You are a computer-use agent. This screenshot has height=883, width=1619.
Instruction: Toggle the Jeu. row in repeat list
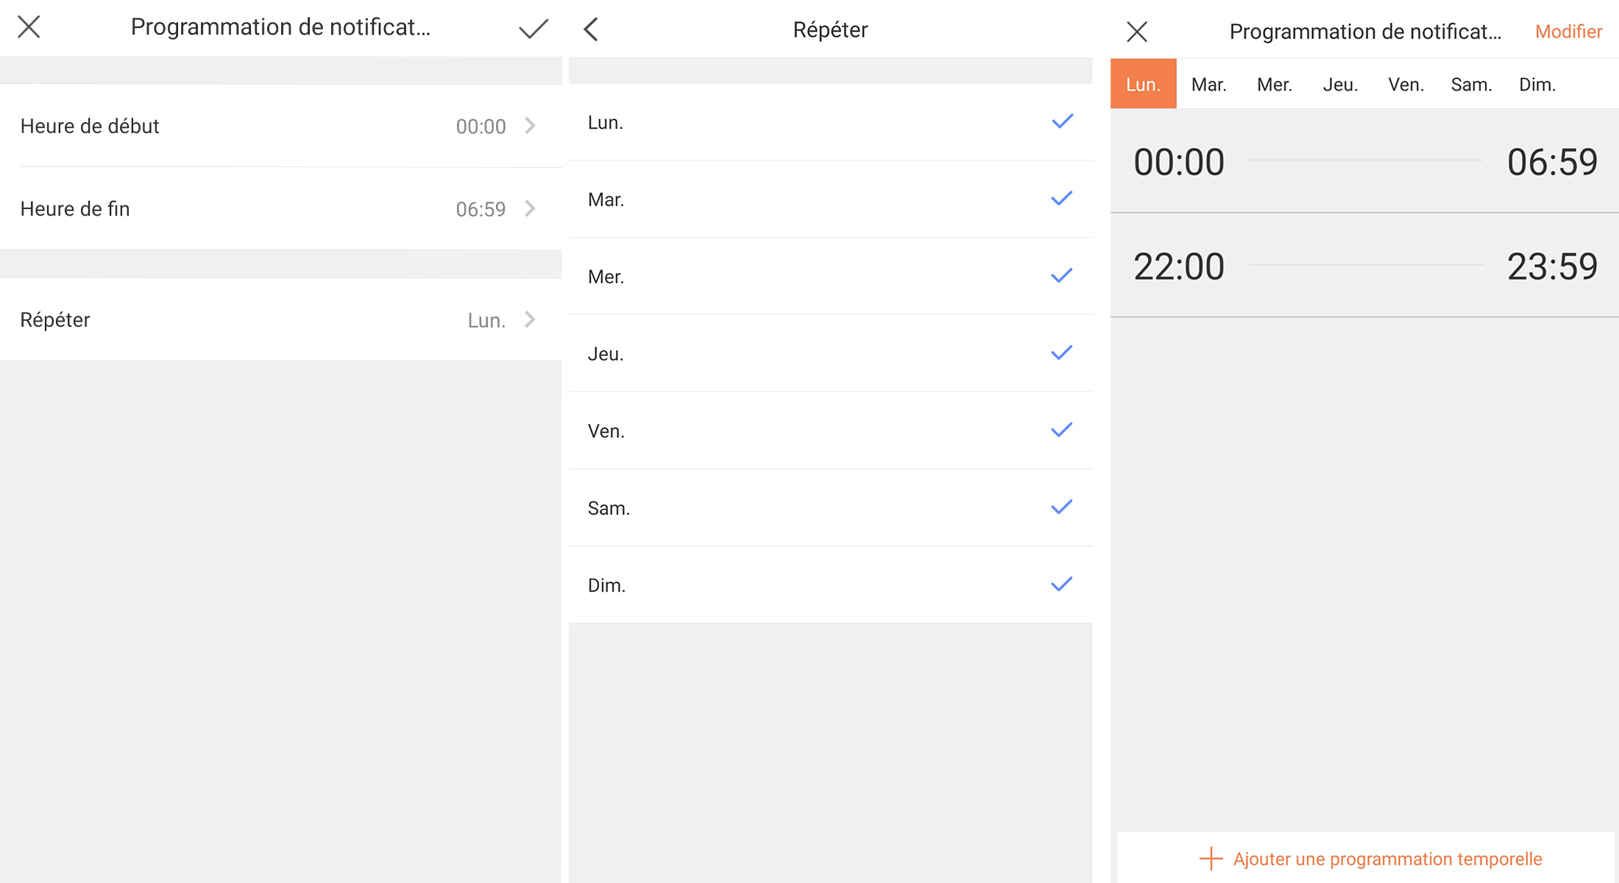click(x=830, y=354)
